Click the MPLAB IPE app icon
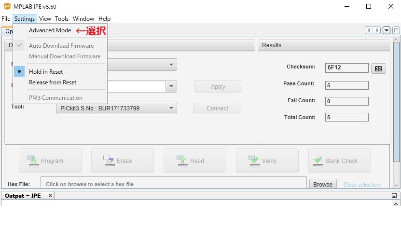This screenshot has width=401, height=229. pos(7,6)
